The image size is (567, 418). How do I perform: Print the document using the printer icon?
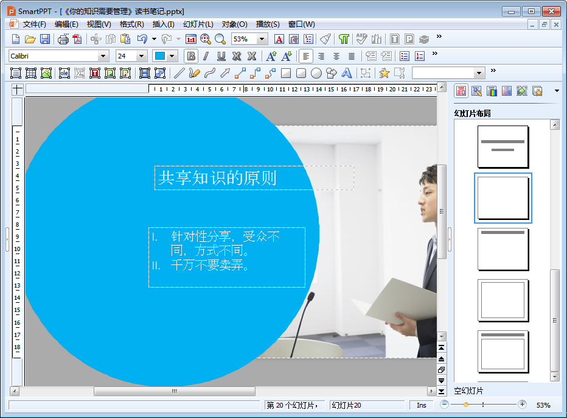coord(63,39)
